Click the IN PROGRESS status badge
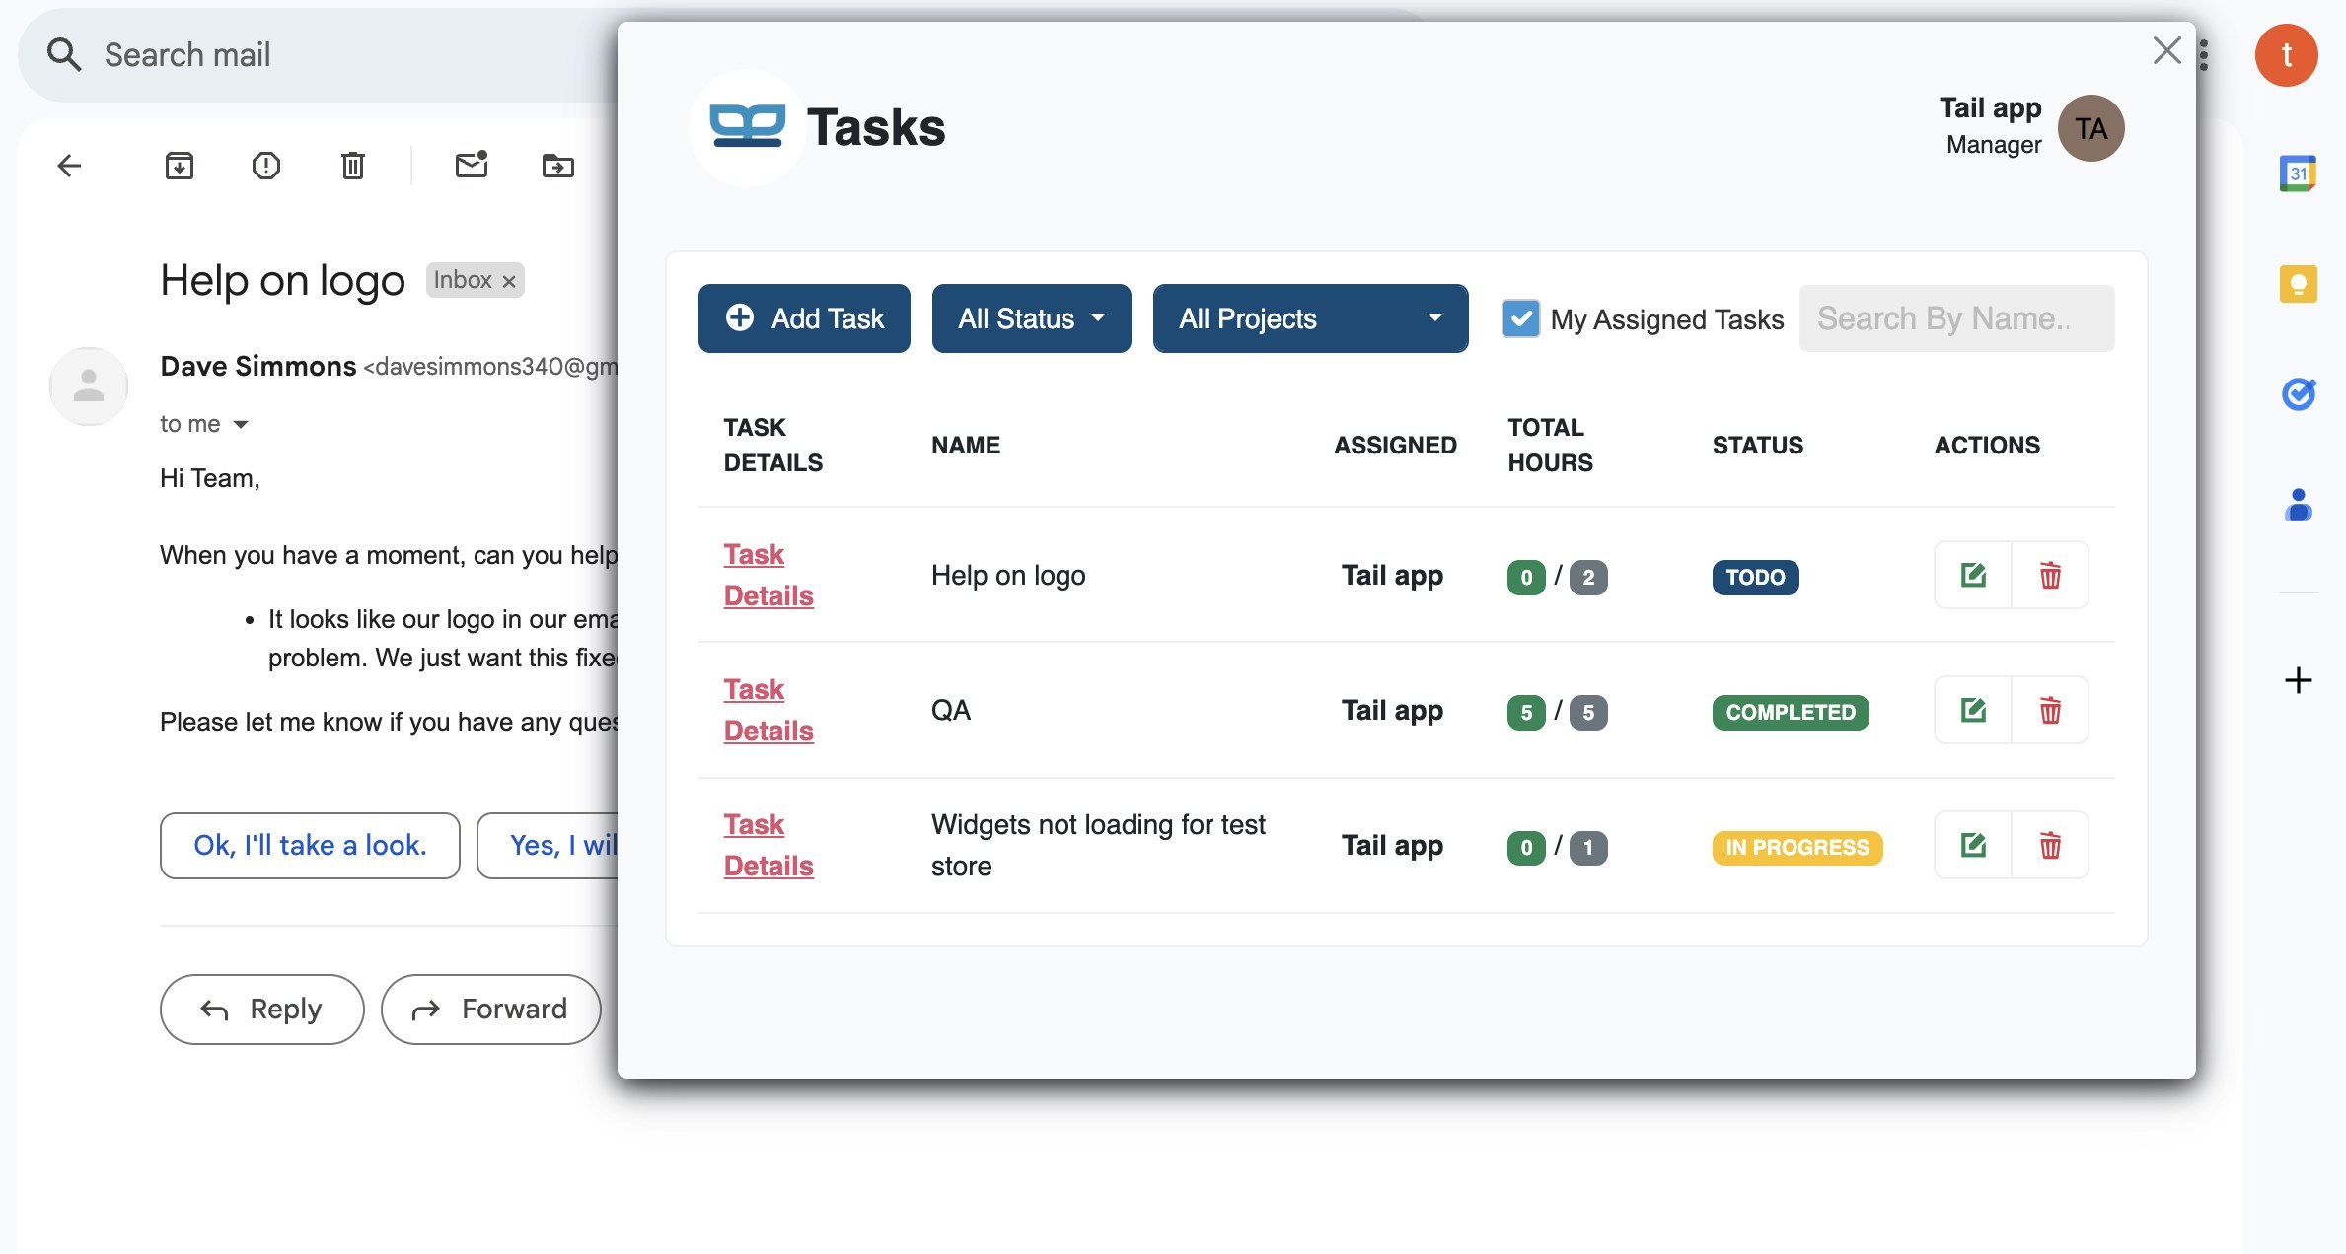Image resolution: width=2346 pixels, height=1254 pixels. click(x=1796, y=847)
